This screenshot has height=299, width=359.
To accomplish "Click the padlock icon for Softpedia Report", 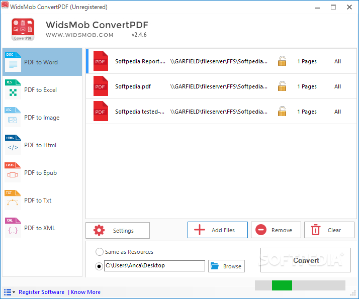I will 282,61.
